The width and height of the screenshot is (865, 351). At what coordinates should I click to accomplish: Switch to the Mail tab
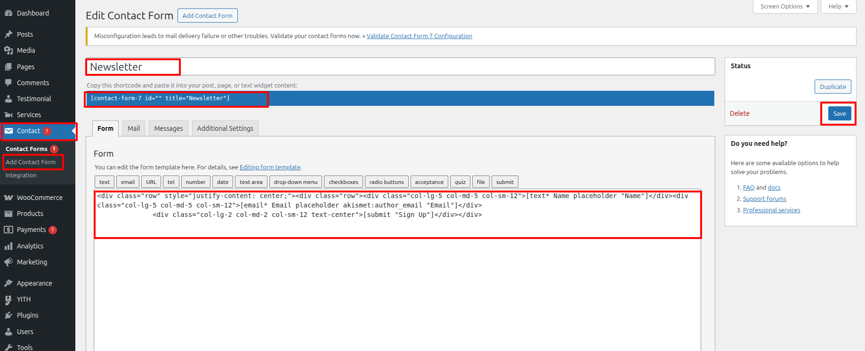pos(134,128)
